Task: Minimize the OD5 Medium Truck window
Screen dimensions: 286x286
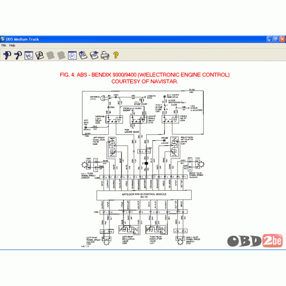Action: (x=269, y=39)
